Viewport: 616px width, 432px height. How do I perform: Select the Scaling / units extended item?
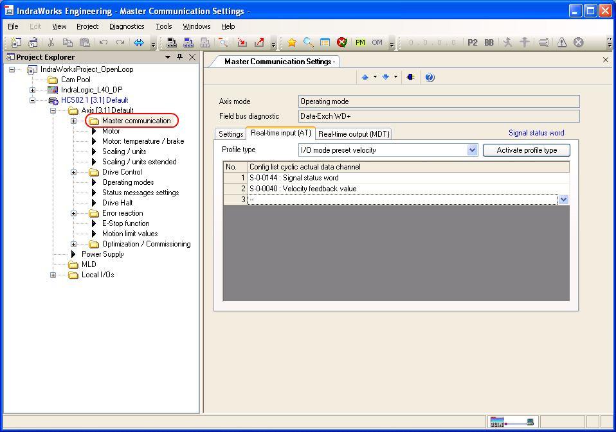tap(139, 162)
